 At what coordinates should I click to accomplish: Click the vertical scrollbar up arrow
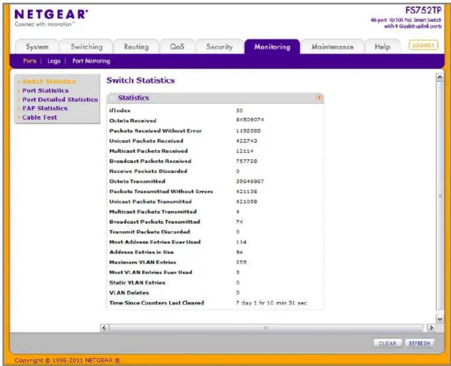click(440, 77)
